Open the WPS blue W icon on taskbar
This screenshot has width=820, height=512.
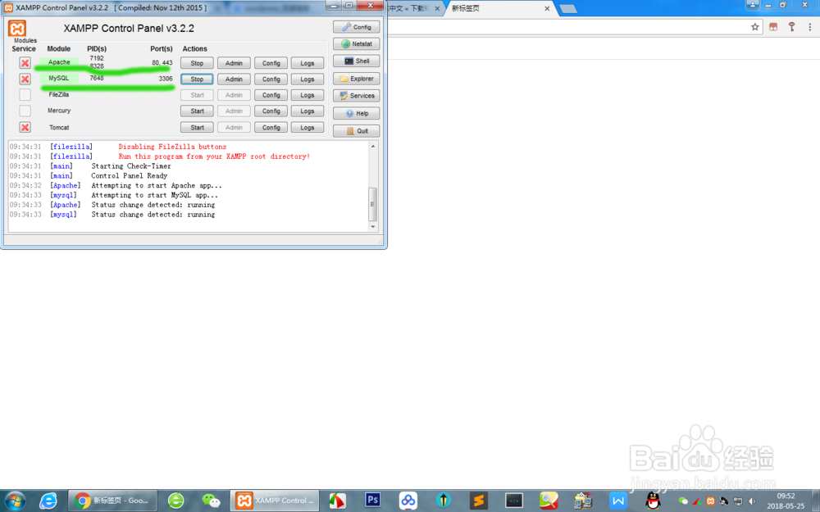pyautogui.click(x=617, y=501)
